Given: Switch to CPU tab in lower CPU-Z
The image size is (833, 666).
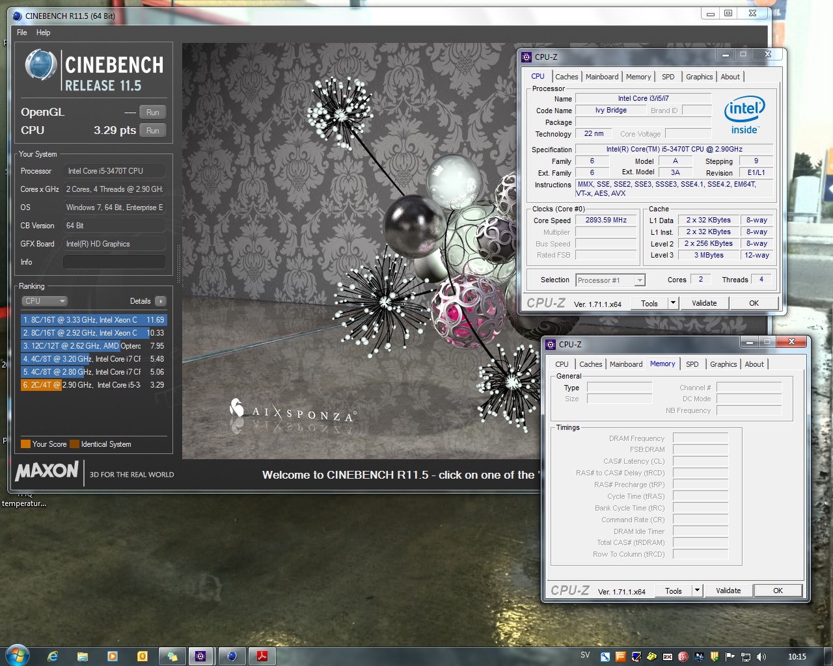Looking at the screenshot, I should click(x=562, y=364).
